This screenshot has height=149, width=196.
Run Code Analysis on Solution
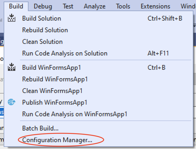click(65, 53)
